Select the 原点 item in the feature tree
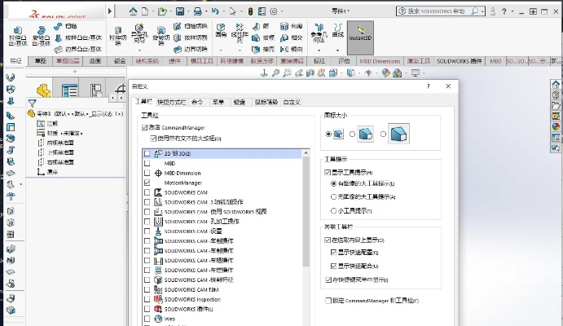This screenshot has width=563, height=326. click(x=51, y=171)
